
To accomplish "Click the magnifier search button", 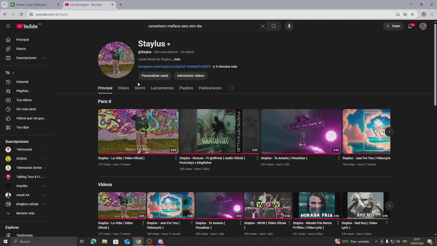I will (x=274, y=26).
